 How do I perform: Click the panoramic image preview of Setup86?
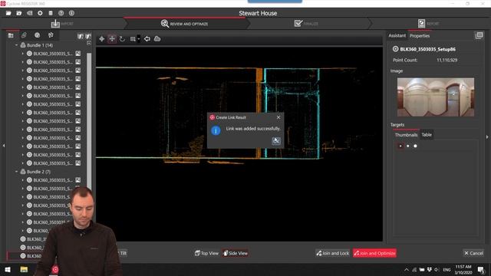tap(436, 97)
